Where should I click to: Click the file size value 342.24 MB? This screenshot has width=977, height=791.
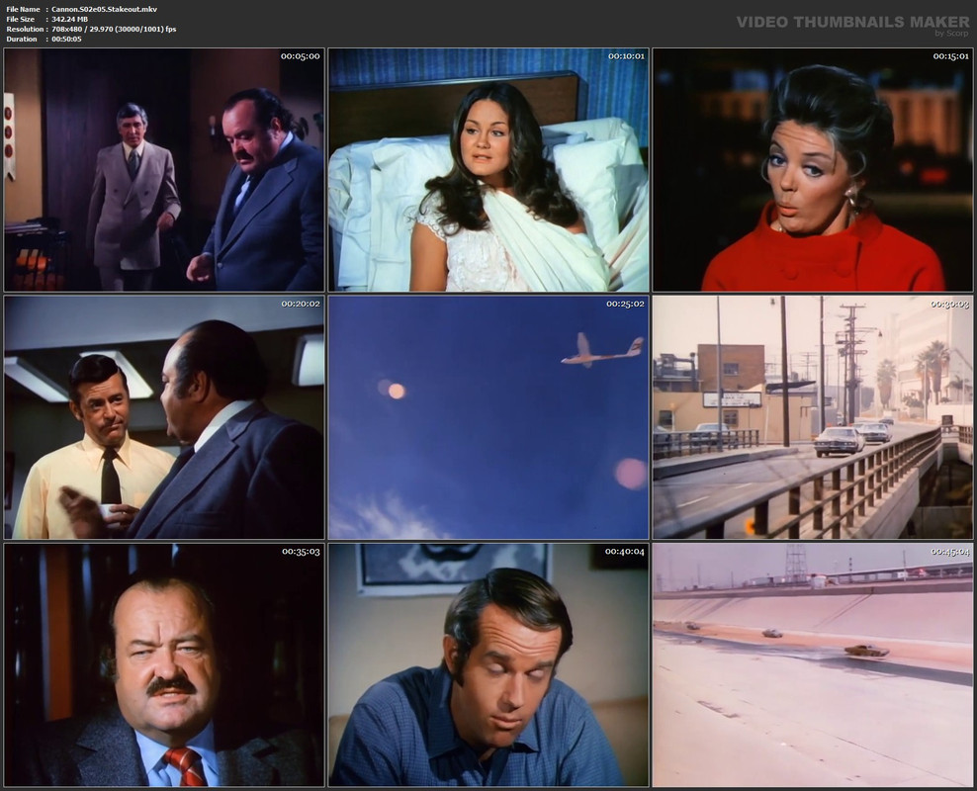pos(70,20)
